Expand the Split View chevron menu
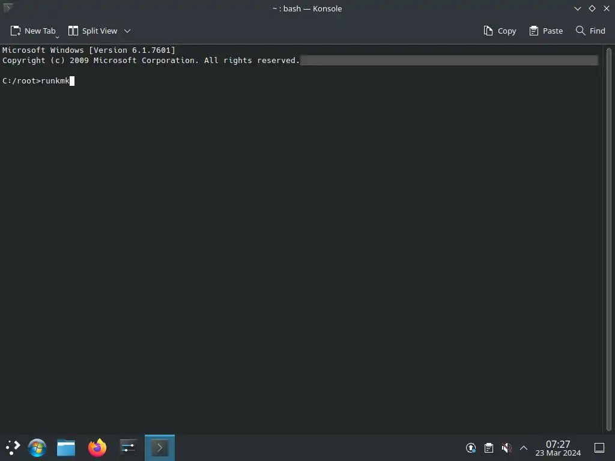The image size is (615, 461). pyautogui.click(x=127, y=31)
